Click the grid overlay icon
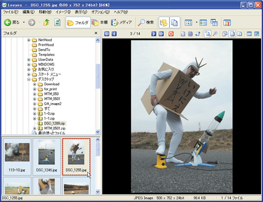 (190, 34)
